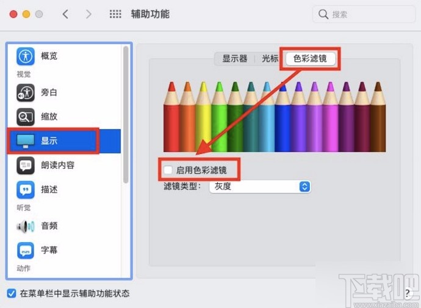Click the 概览 label text
Viewport: 421px width, 308px height.
pyautogui.click(x=49, y=56)
